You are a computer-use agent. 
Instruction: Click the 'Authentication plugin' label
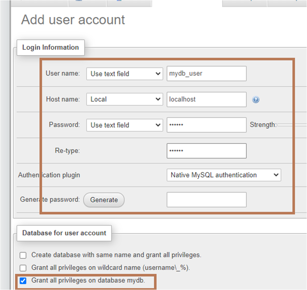click(x=49, y=175)
